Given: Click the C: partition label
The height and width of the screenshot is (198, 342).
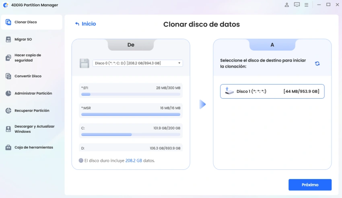Looking at the screenshot, I should point(83,128).
